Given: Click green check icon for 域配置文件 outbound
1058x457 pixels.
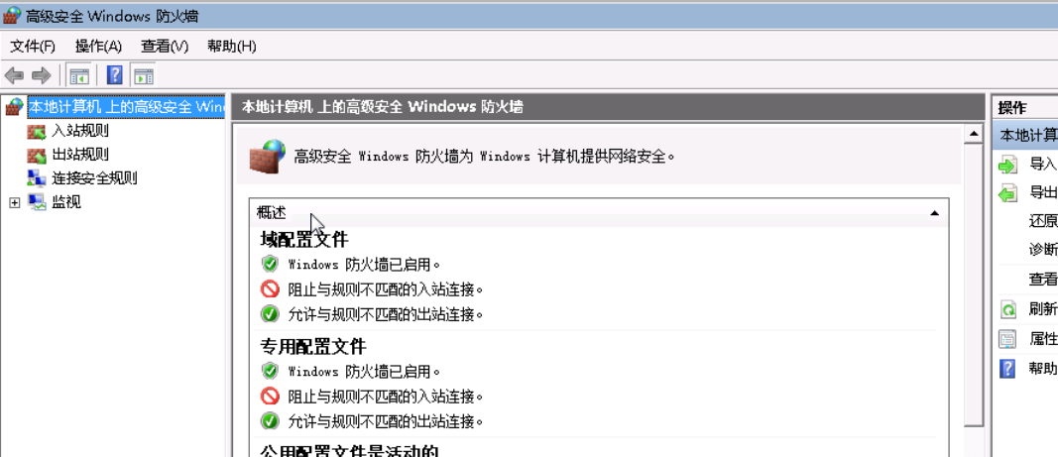Looking at the screenshot, I should (x=270, y=314).
